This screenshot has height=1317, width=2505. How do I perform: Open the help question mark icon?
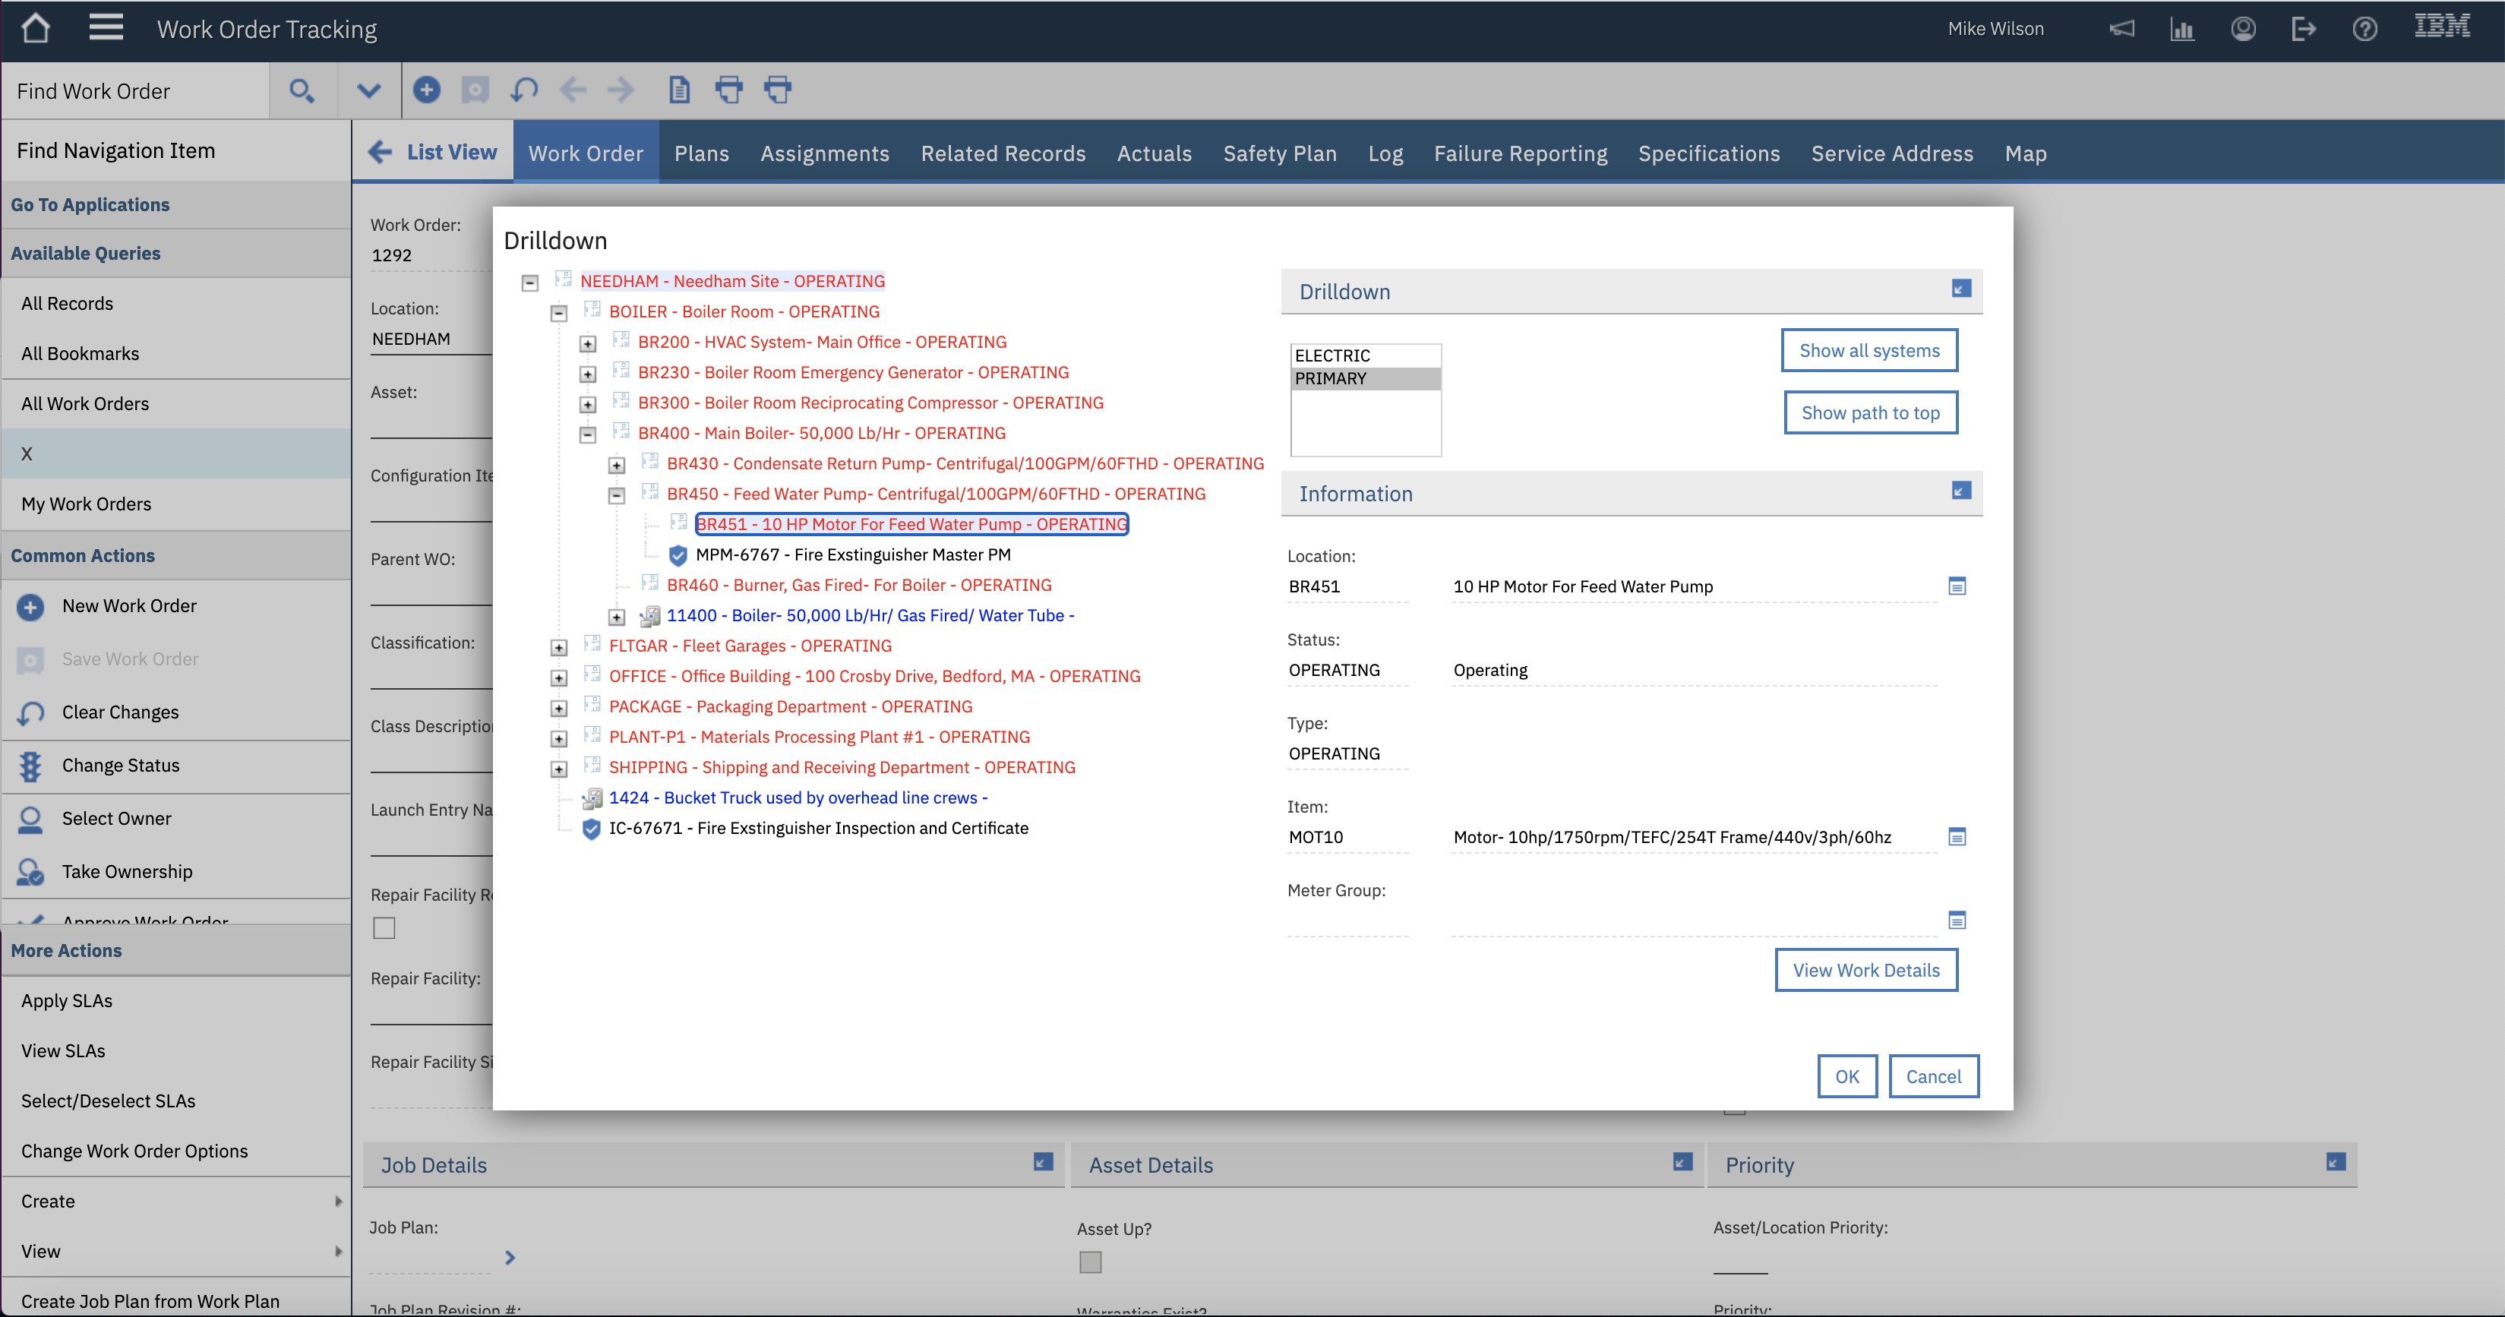(x=2364, y=29)
